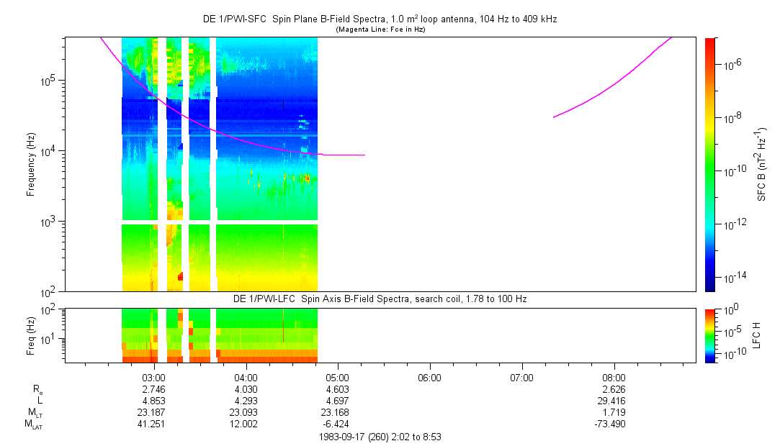This screenshot has width=780, height=446.
Task: Click the DE 1/PWI-SFC plot title
Action: pyautogui.click(x=380, y=19)
